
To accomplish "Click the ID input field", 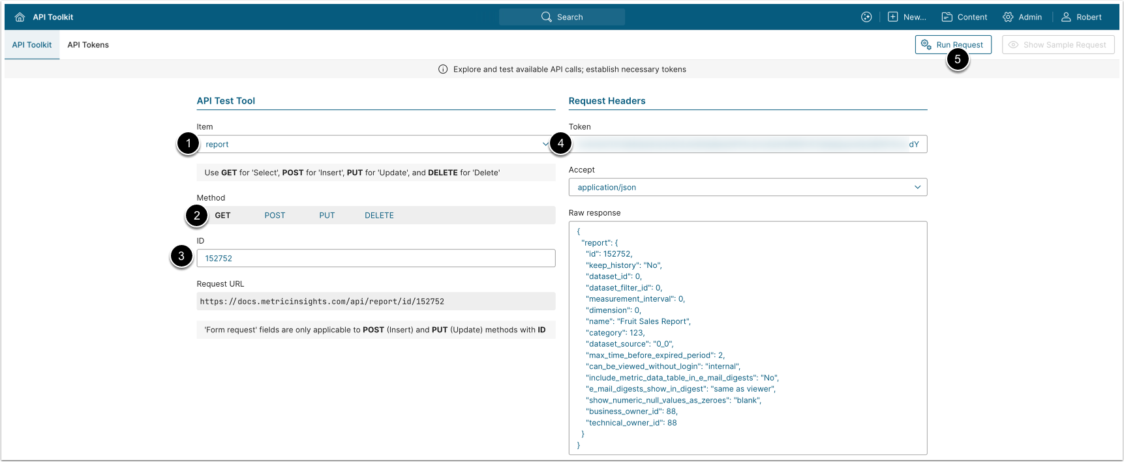I will point(376,258).
